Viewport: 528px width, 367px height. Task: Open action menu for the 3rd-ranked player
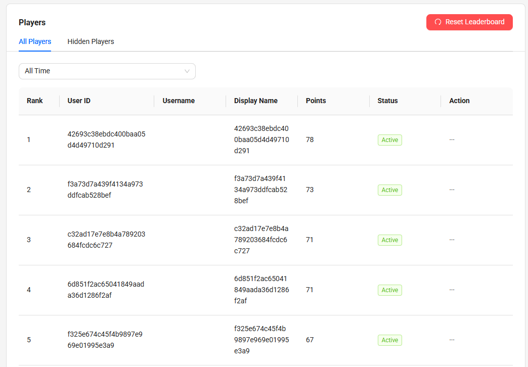click(x=452, y=240)
